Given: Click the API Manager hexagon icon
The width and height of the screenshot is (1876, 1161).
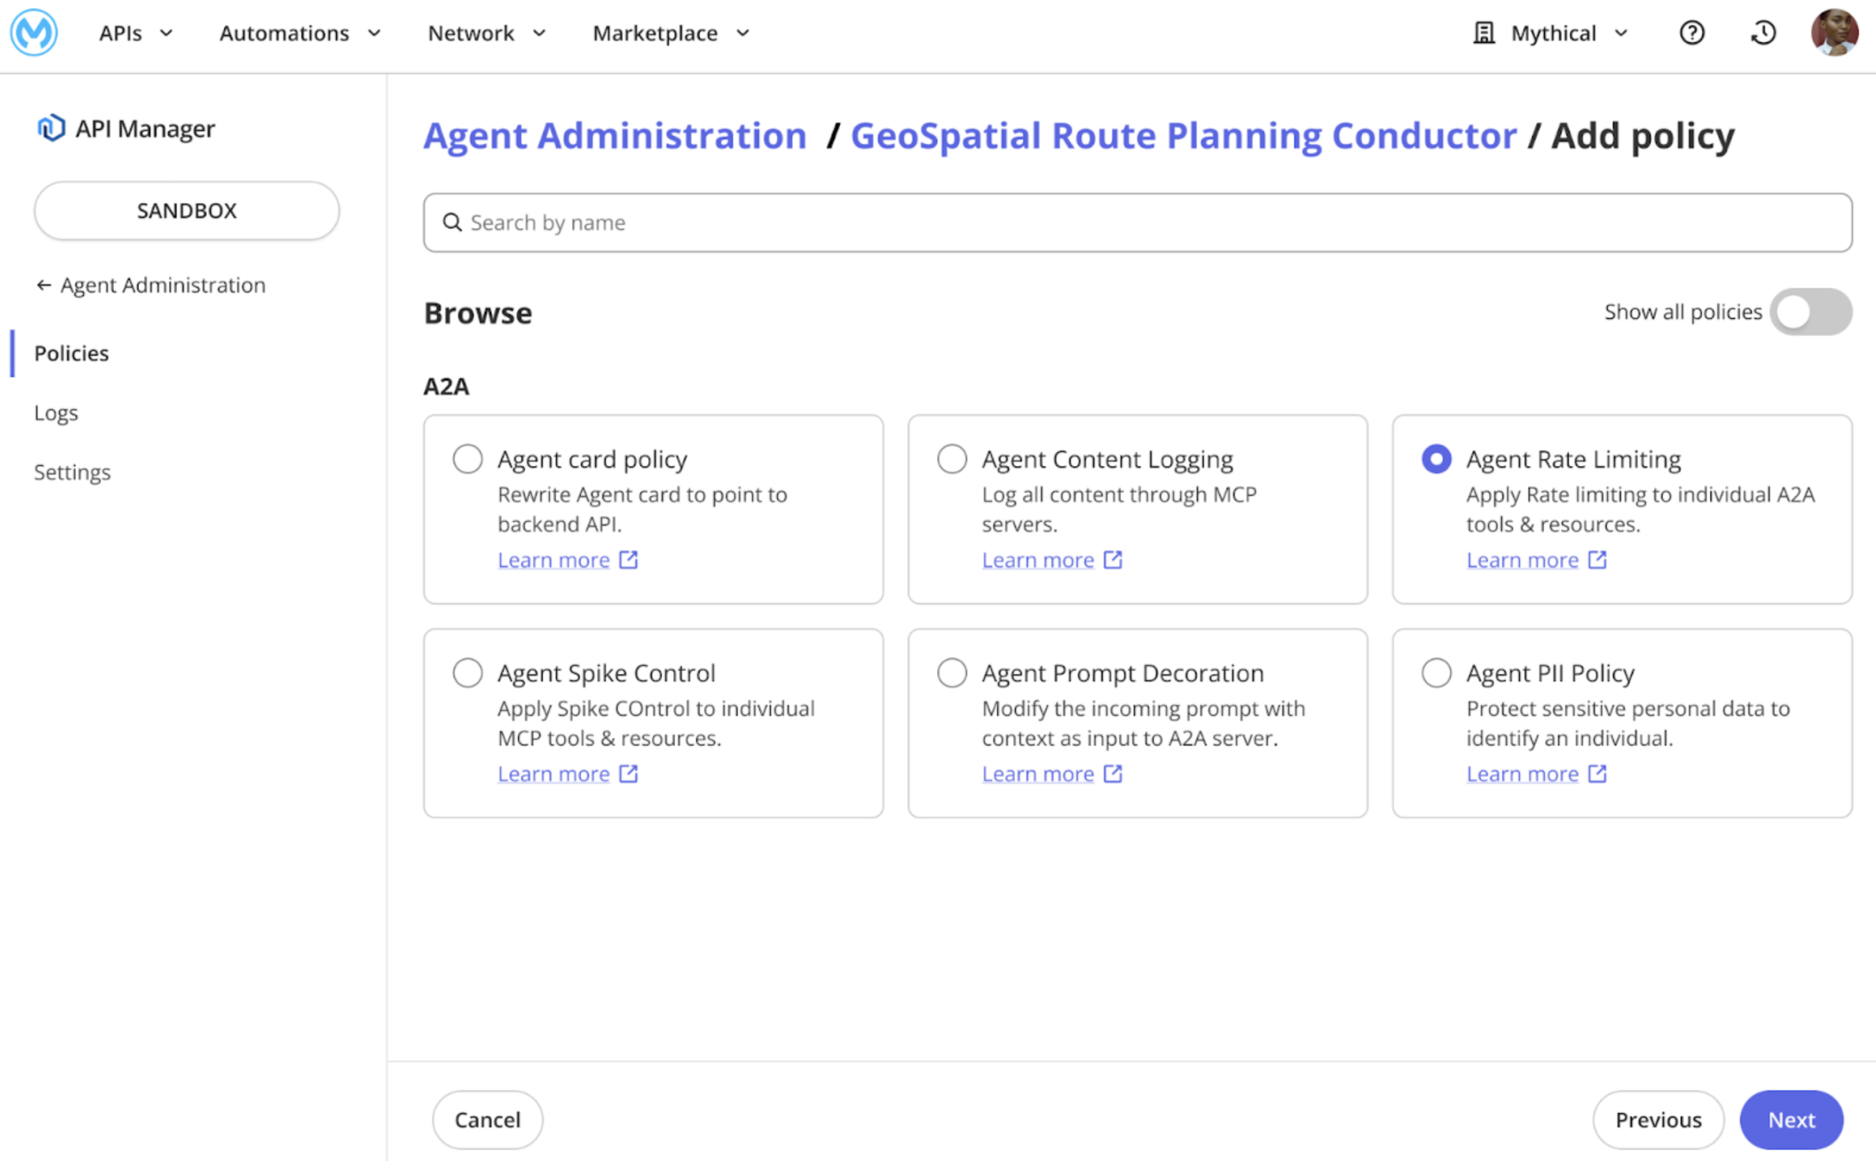Looking at the screenshot, I should (51, 128).
